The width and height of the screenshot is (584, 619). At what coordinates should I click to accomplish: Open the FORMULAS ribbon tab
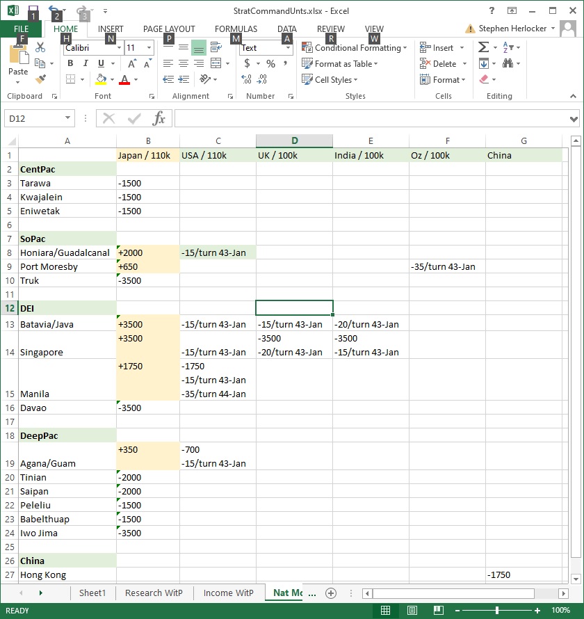[x=236, y=29]
